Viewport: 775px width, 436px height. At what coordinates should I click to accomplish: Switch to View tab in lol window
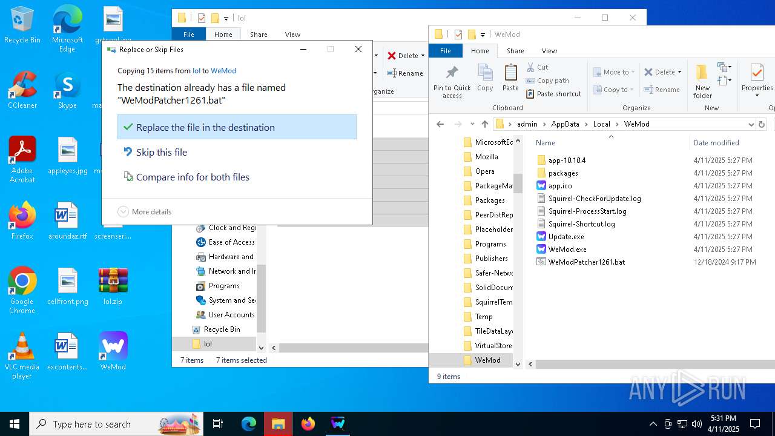(292, 35)
